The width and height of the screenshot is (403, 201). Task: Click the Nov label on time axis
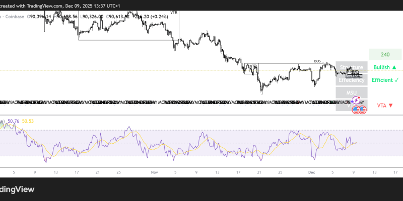click(x=155, y=171)
